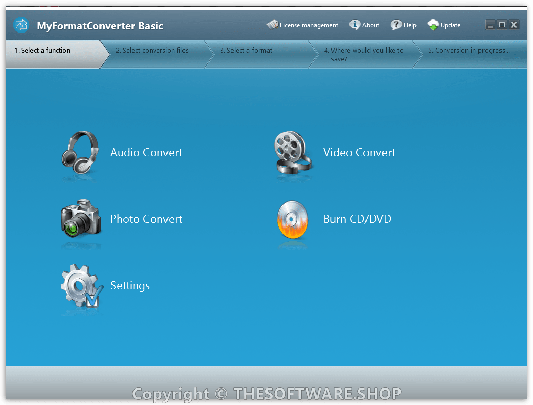Click the Help question mark icon

pos(396,25)
